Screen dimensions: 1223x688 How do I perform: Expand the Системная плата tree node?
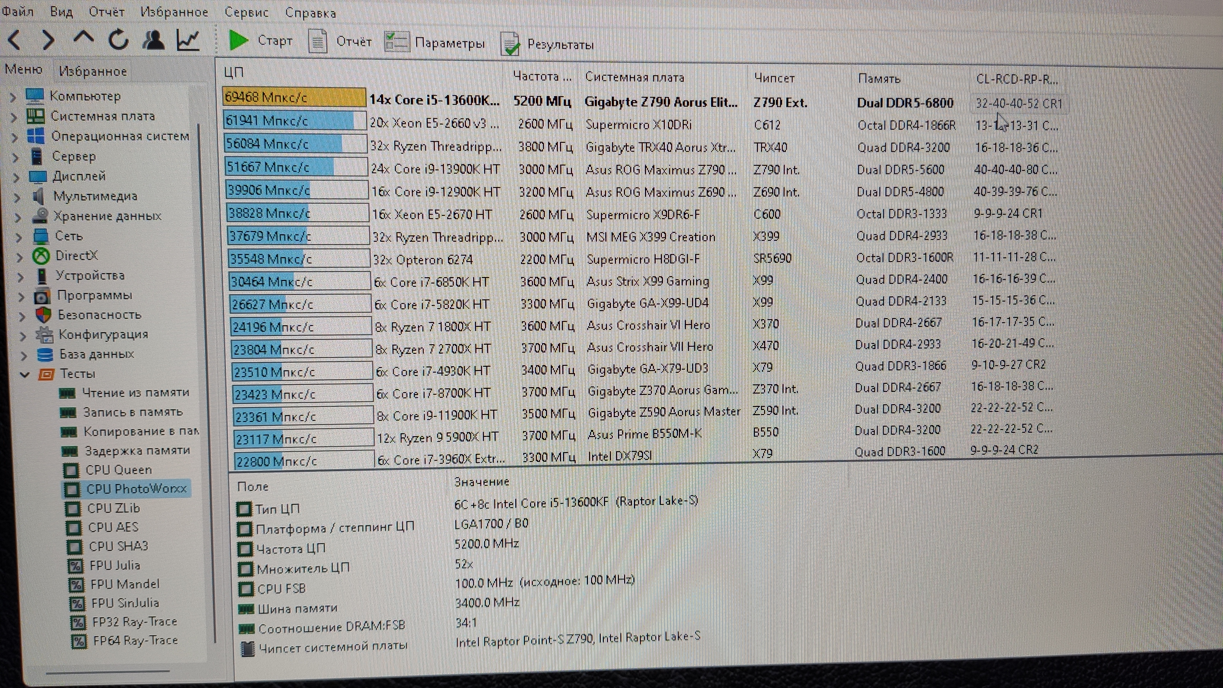tap(14, 117)
